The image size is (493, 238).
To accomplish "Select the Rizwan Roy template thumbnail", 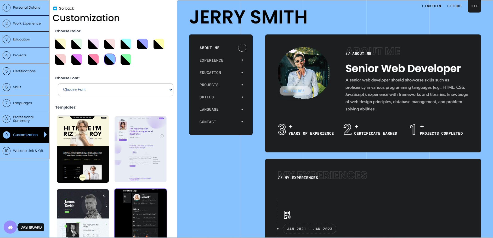I will click(83, 149).
